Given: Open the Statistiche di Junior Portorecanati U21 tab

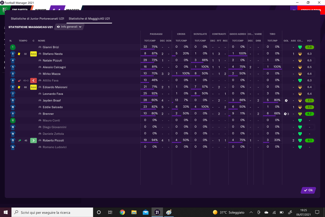Looking at the screenshot, I should point(37,19).
